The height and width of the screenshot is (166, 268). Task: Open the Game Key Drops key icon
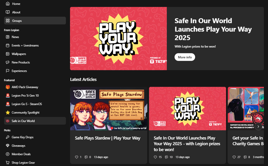(8, 137)
